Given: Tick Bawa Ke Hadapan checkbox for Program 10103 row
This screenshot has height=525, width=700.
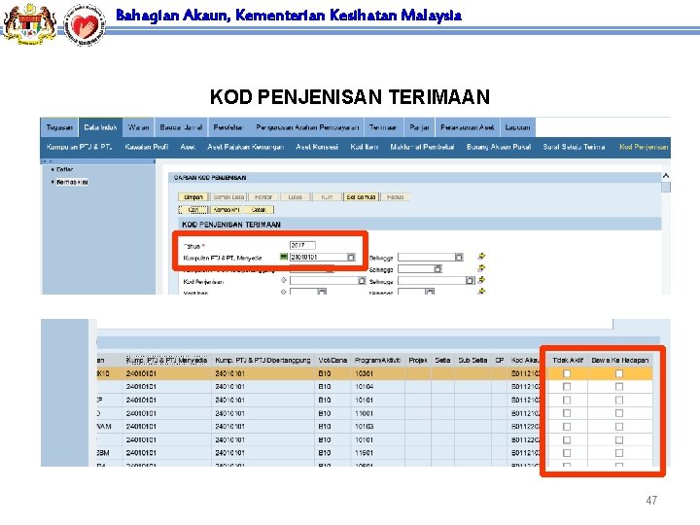Looking at the screenshot, I should (x=619, y=427).
